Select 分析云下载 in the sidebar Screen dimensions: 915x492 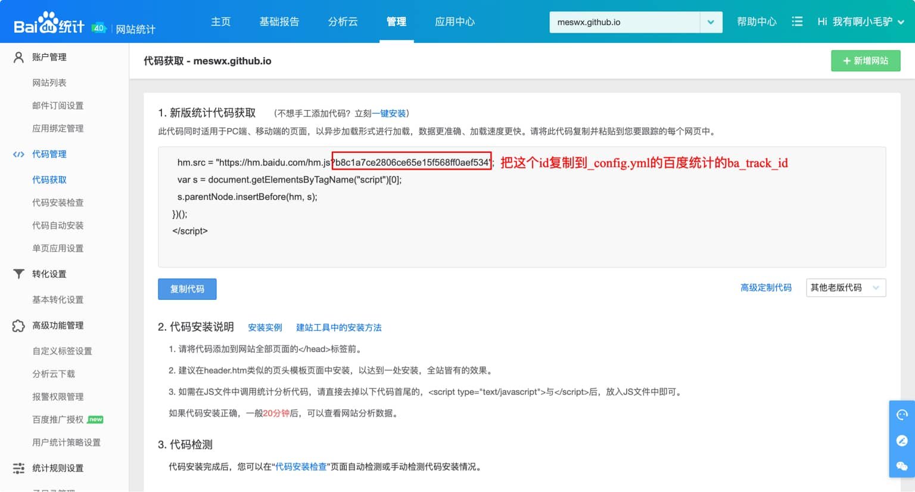coord(54,374)
